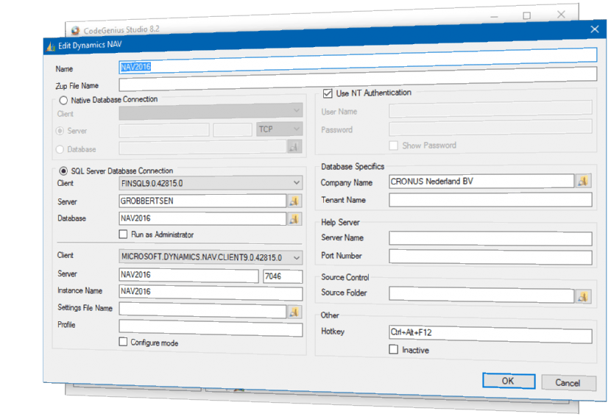Image resolution: width=611 pixels, height=419 pixels.
Task: Click the Zup File Name input field
Action: (x=357, y=79)
